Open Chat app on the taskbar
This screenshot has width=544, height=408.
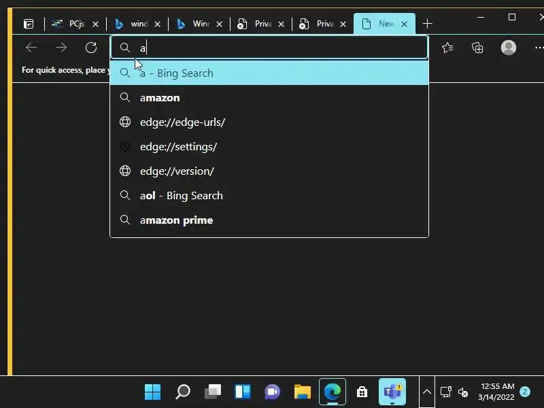[273, 392]
